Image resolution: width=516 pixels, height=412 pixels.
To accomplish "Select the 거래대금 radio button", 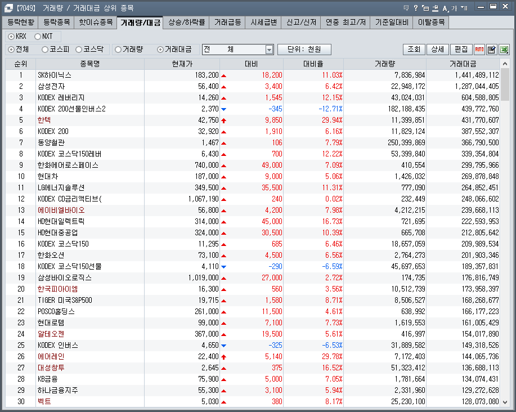I will tap(160, 50).
